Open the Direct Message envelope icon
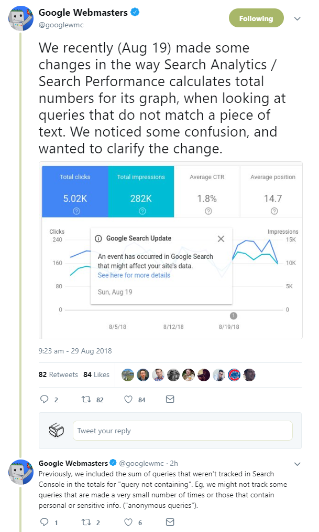 [170, 400]
